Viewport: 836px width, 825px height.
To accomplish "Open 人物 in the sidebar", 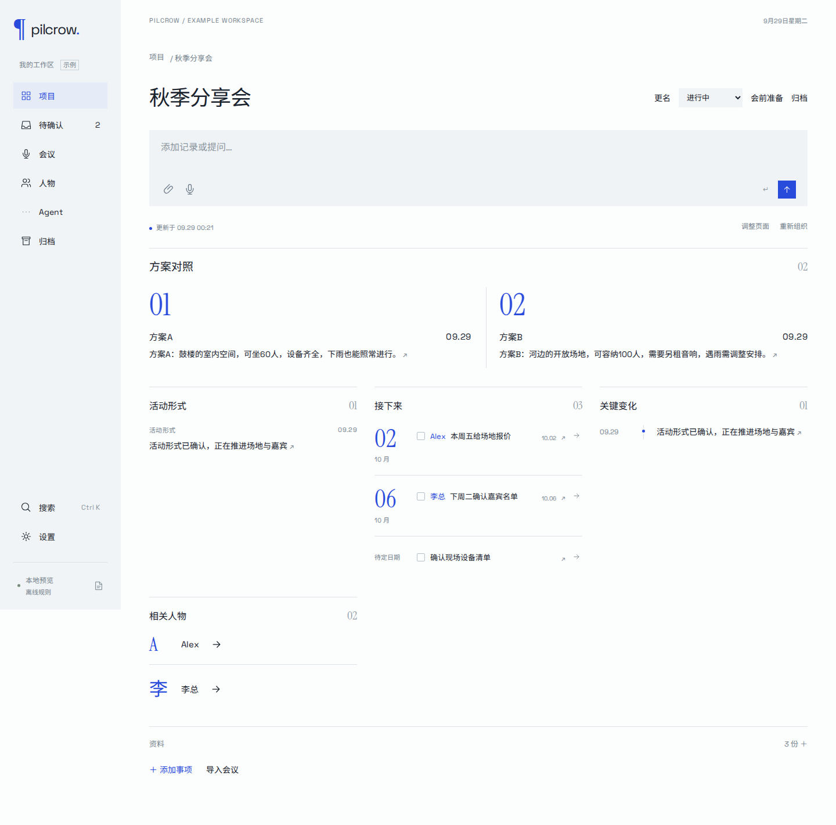I will (60, 183).
